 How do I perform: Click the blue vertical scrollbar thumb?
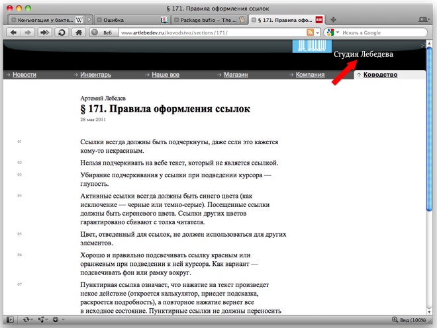tap(429, 130)
